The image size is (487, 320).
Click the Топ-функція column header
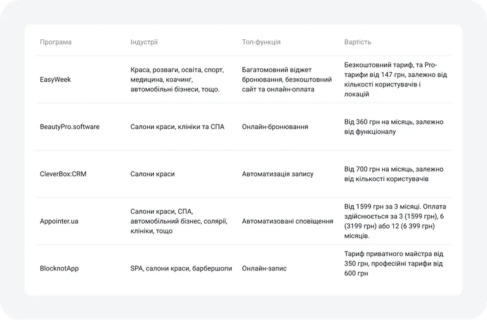pyautogui.click(x=261, y=42)
